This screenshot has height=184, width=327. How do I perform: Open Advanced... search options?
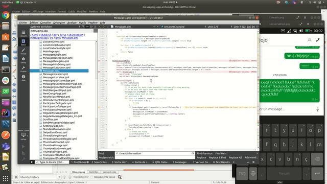[x=251, y=157]
